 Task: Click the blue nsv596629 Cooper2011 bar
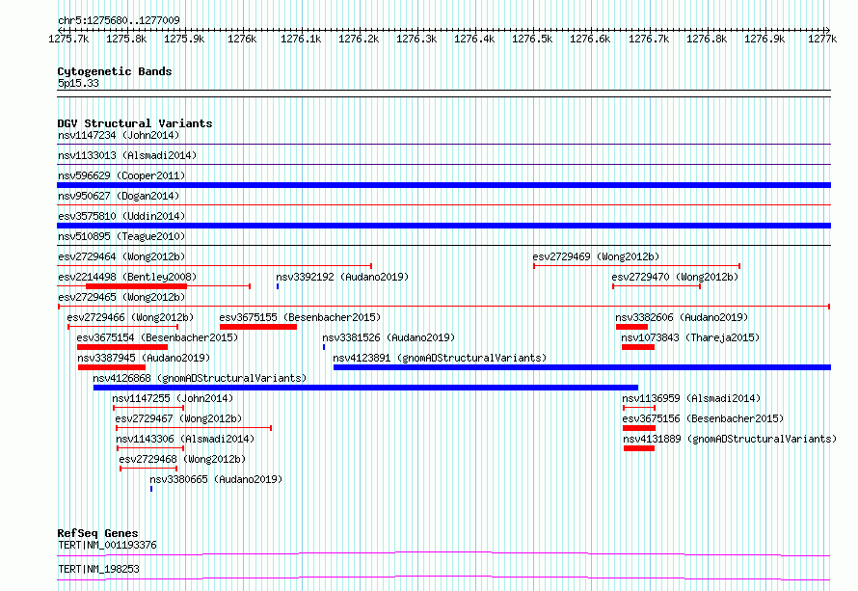(443, 185)
